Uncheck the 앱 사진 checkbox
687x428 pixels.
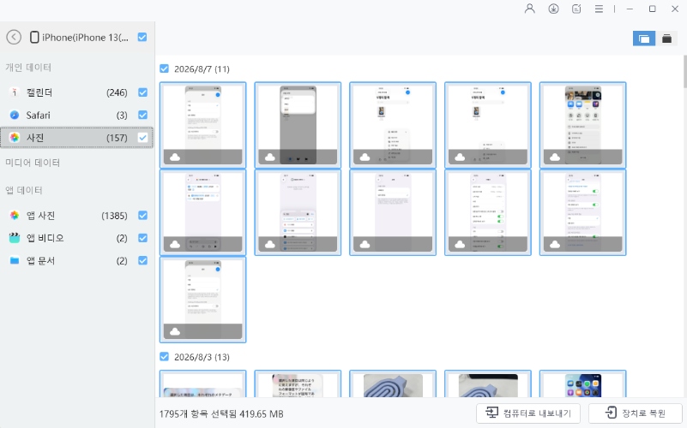coord(143,216)
